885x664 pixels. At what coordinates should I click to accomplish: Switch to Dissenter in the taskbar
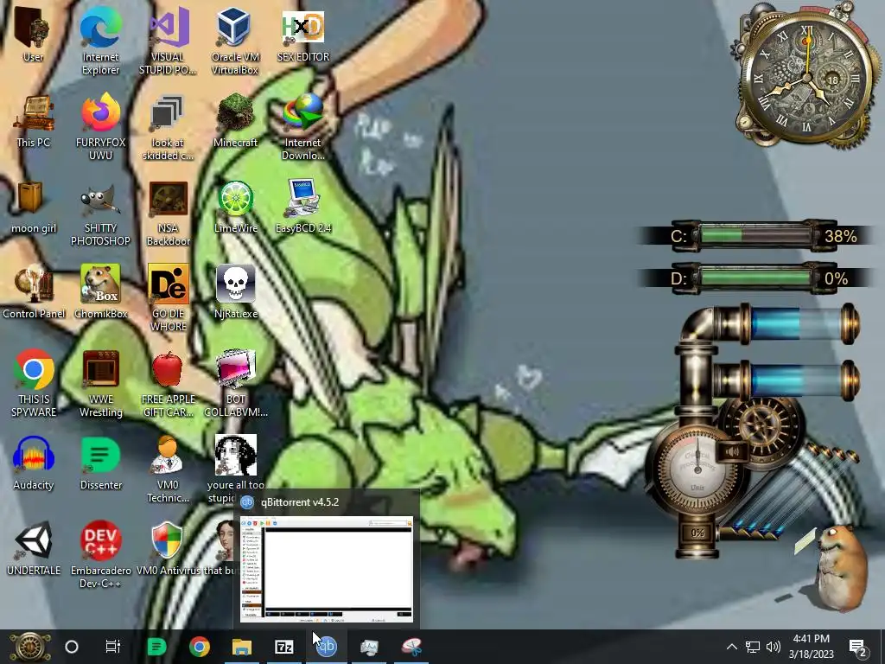click(156, 647)
